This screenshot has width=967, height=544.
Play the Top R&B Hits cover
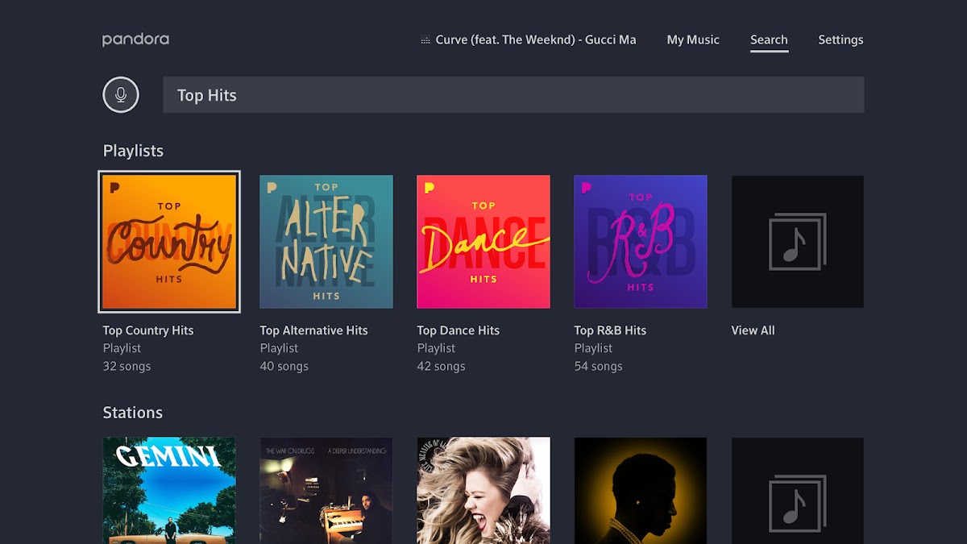click(x=641, y=242)
